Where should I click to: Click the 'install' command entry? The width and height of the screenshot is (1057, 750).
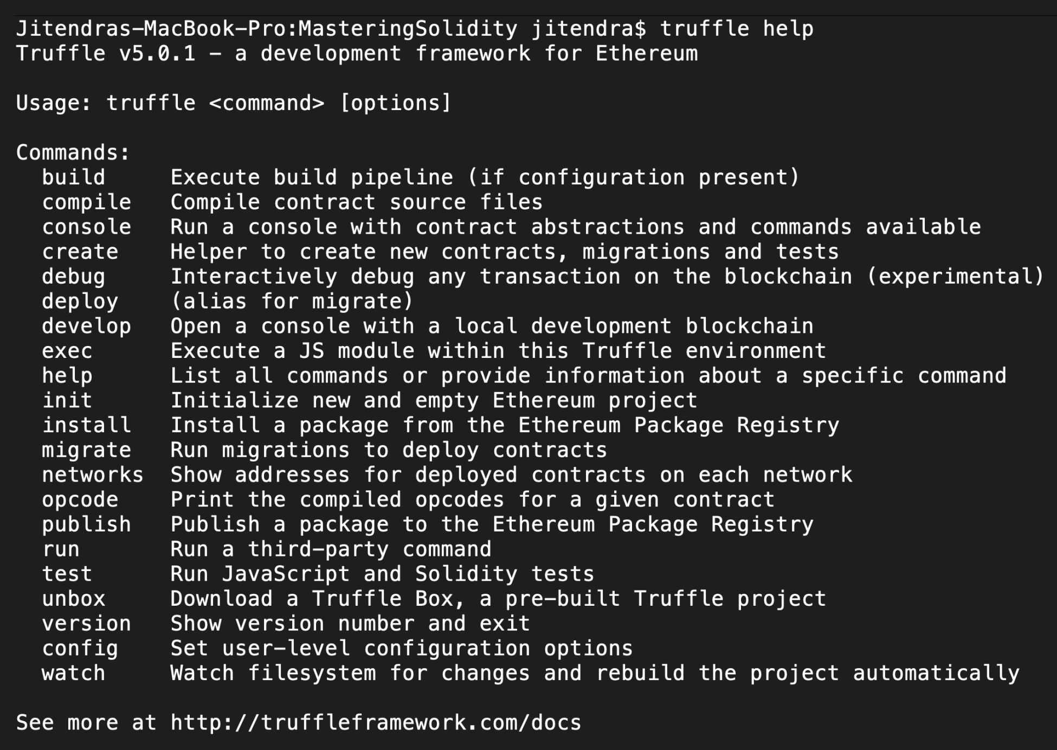[x=87, y=425]
